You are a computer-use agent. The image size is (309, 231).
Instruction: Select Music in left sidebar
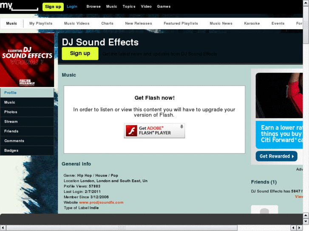[x=27, y=103]
